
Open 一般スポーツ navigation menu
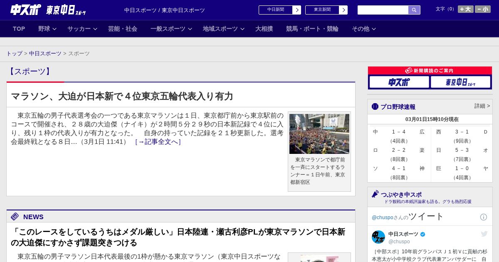[x=168, y=29]
